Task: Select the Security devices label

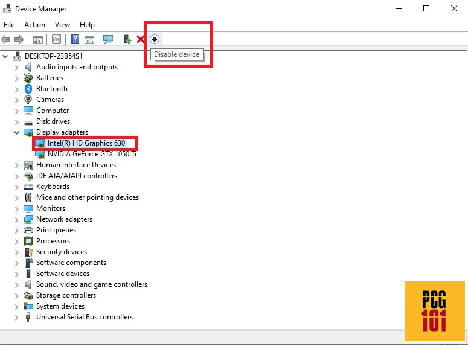Action: (62, 252)
